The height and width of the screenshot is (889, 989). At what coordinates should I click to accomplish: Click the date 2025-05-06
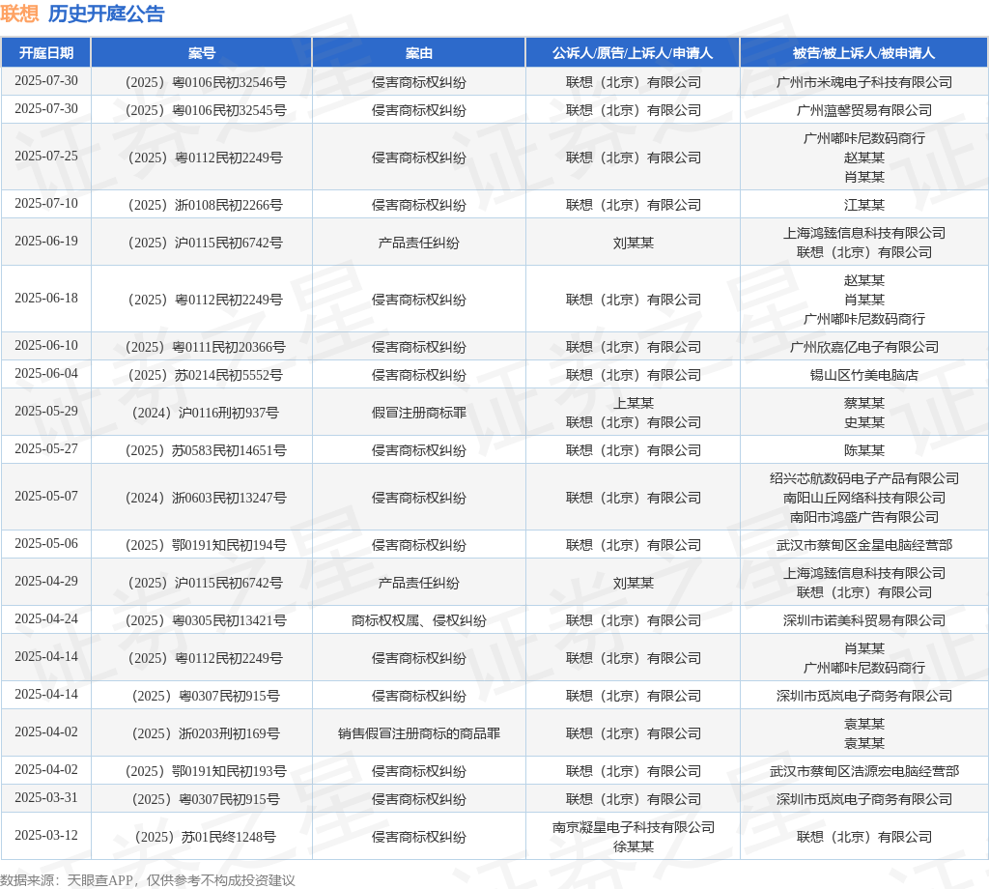click(x=46, y=543)
